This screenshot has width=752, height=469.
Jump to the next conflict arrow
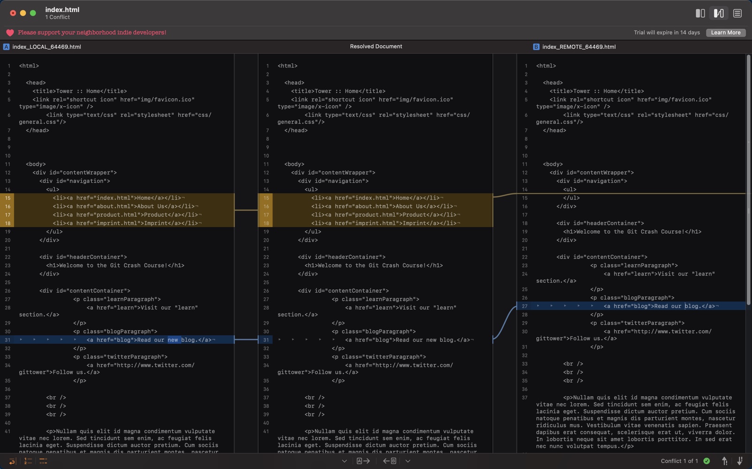pos(739,461)
